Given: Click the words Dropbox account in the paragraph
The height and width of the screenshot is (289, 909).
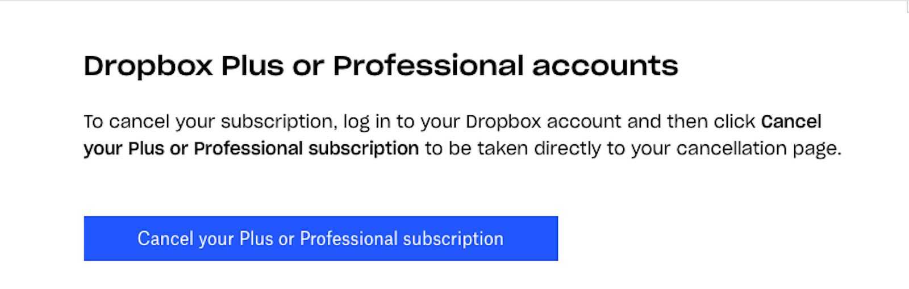Looking at the screenshot, I should pyautogui.click(x=544, y=122).
